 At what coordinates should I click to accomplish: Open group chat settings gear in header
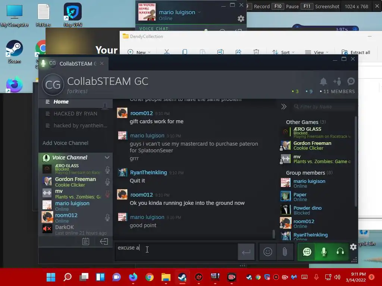click(x=351, y=81)
